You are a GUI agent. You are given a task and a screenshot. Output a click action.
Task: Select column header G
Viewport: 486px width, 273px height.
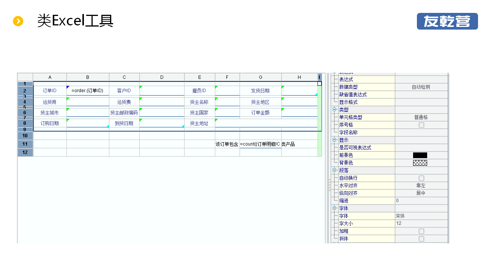point(260,77)
